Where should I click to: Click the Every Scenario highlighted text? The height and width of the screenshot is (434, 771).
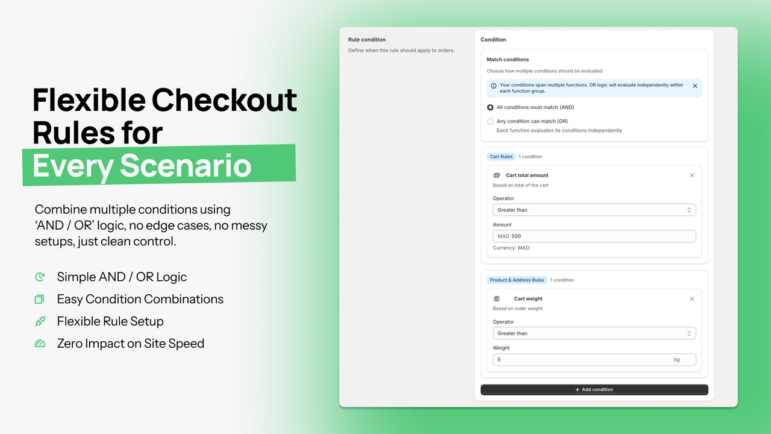[x=142, y=165]
